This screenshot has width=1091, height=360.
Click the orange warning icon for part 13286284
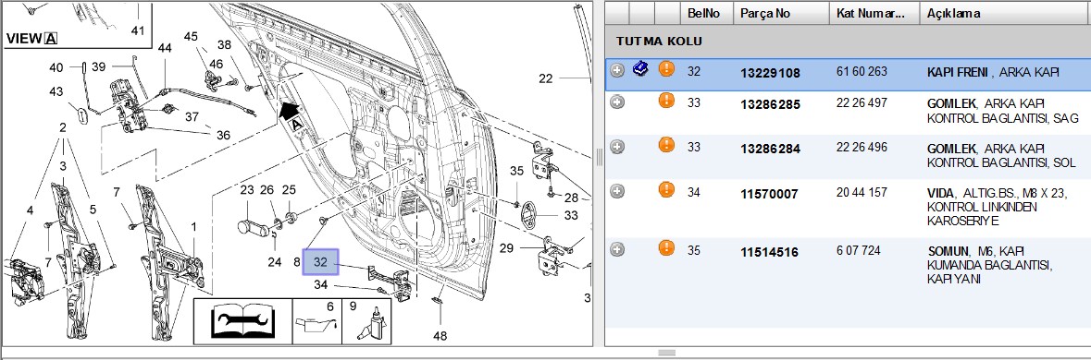click(x=666, y=145)
